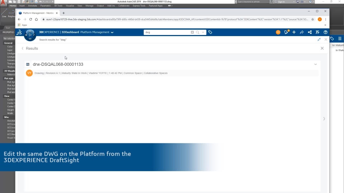Click AutoCAD Open file icon
The width and height of the screenshot is (344, 193).
click(14, 2)
